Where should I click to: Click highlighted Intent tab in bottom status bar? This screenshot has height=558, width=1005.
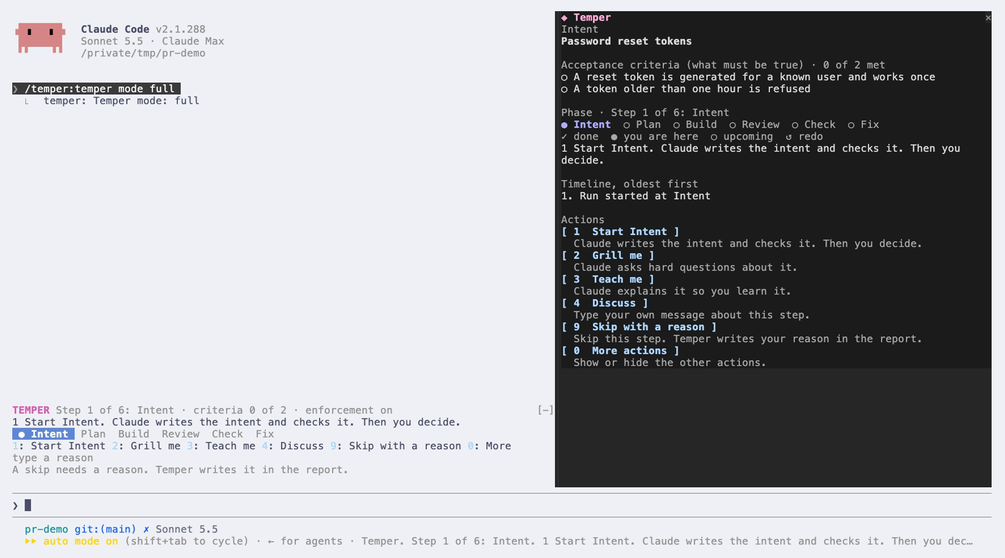(44, 434)
